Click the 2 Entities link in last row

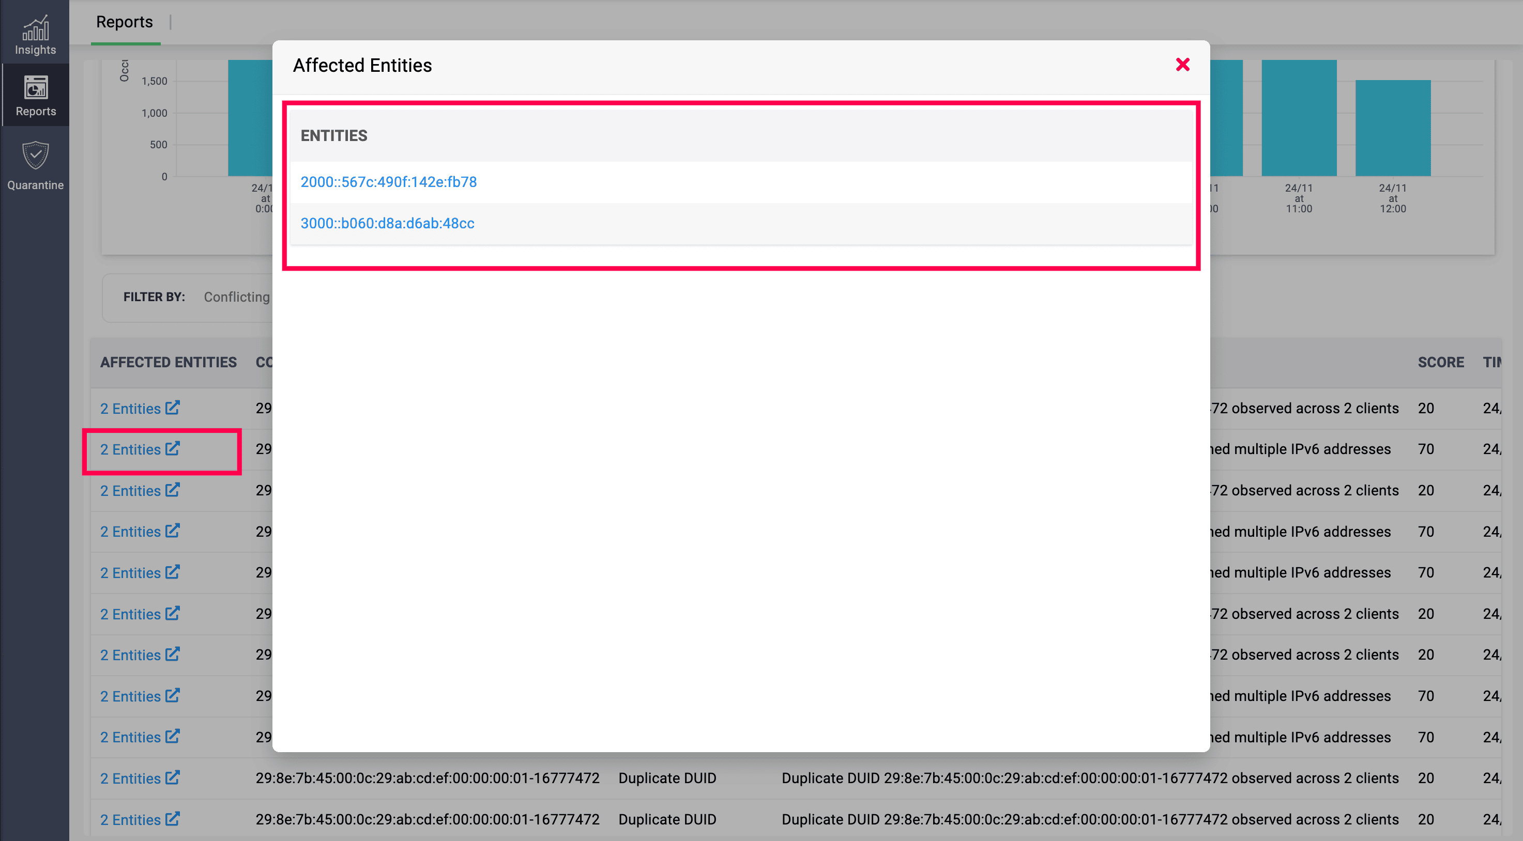click(x=131, y=819)
